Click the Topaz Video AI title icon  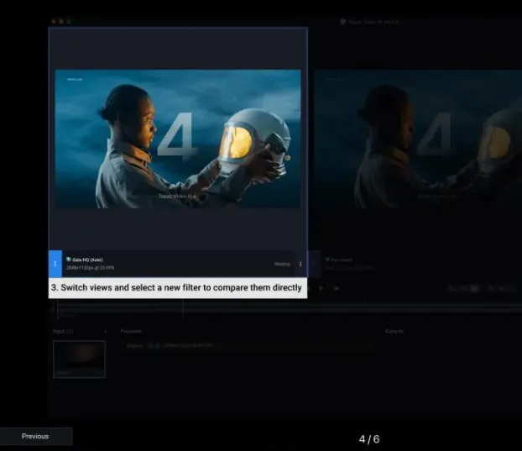(343, 21)
